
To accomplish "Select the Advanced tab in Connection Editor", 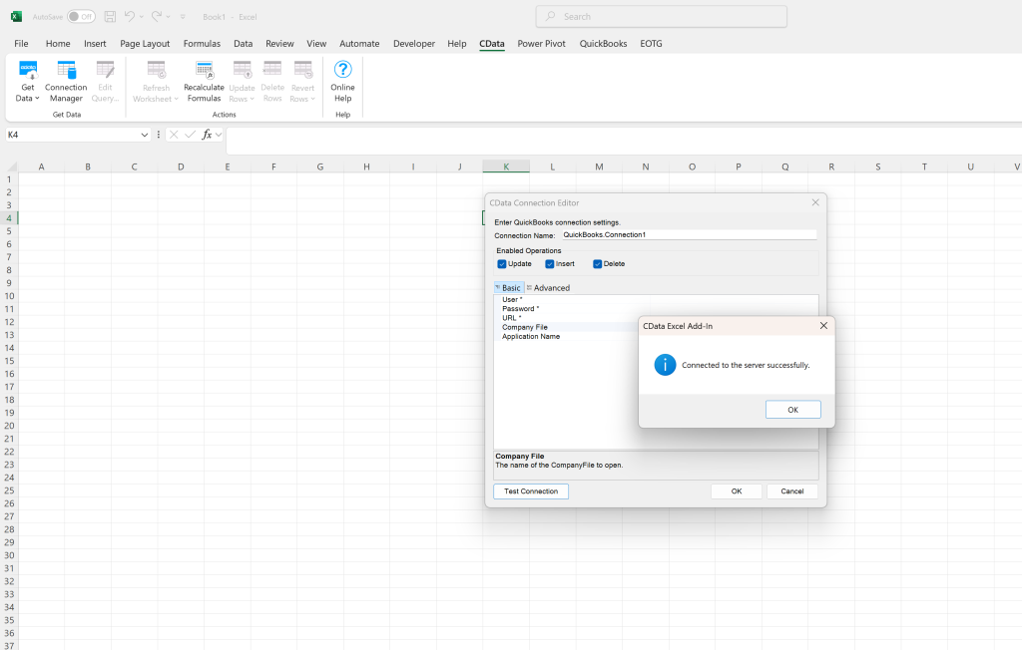I will point(548,288).
